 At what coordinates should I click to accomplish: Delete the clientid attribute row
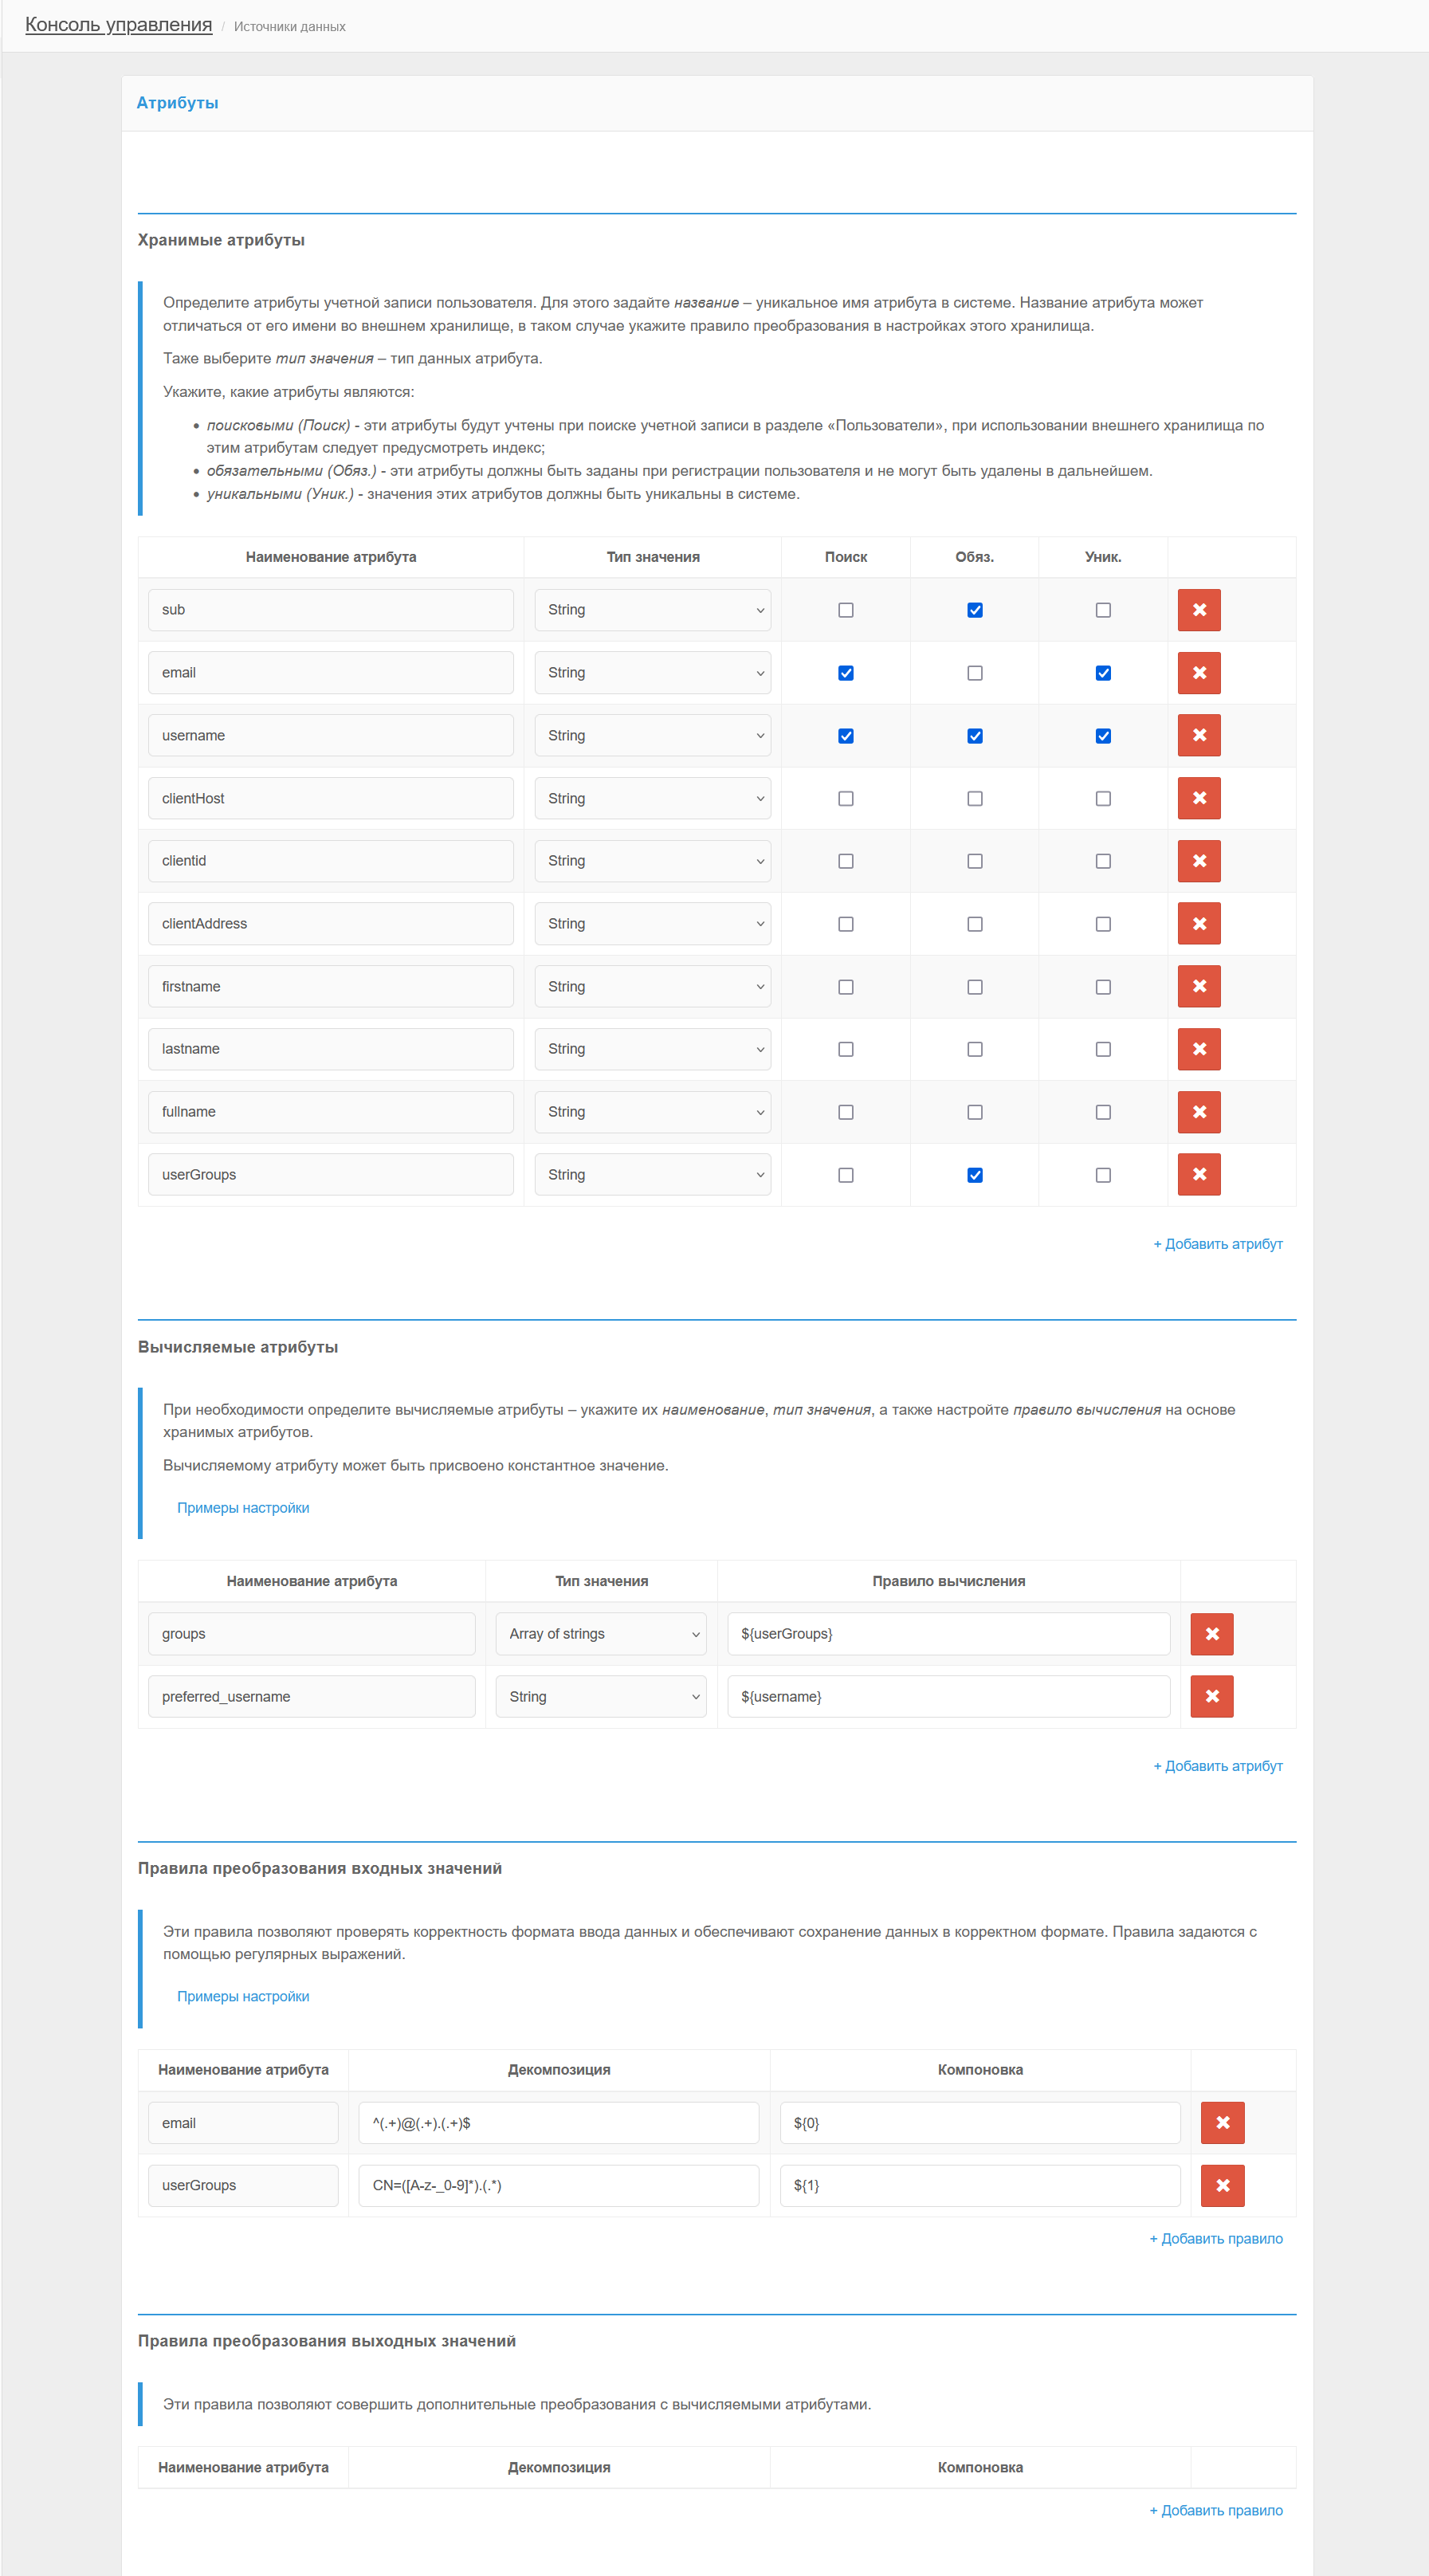pos(1199,861)
